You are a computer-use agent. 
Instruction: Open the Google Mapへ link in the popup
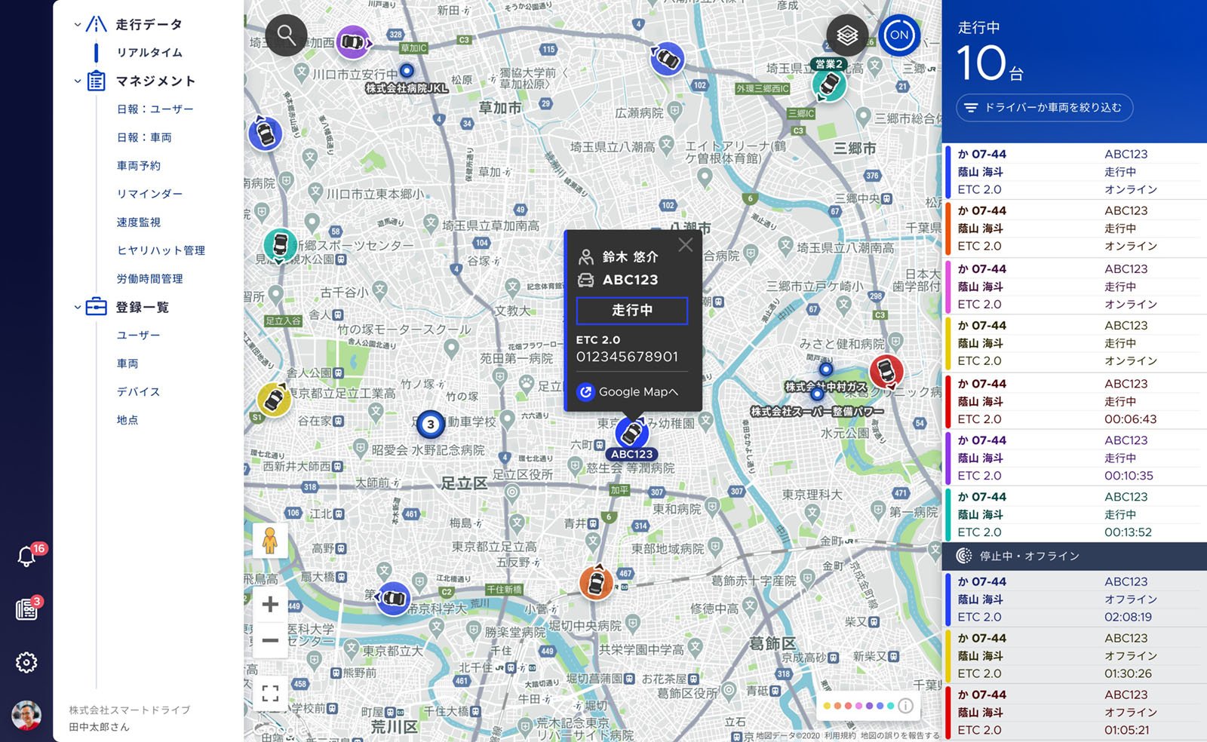tap(629, 391)
